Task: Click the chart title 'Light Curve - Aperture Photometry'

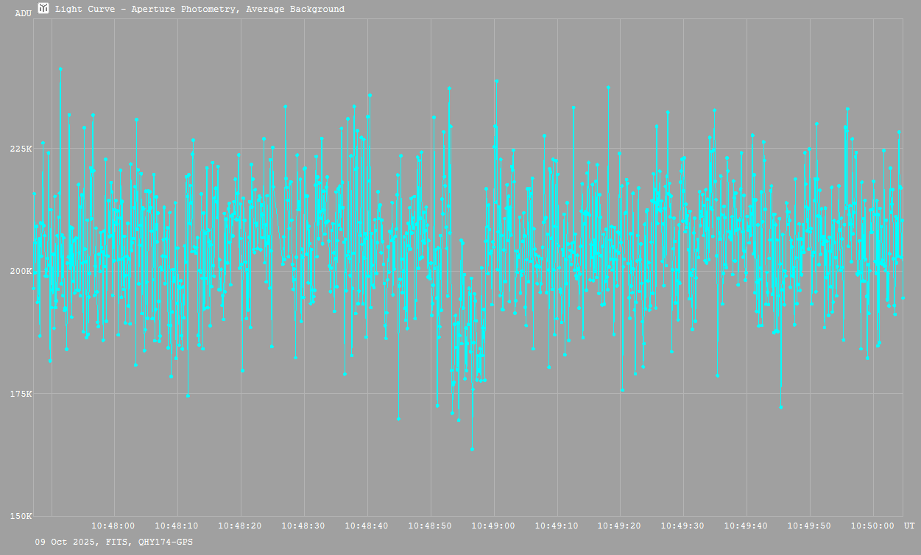Action: (x=200, y=10)
